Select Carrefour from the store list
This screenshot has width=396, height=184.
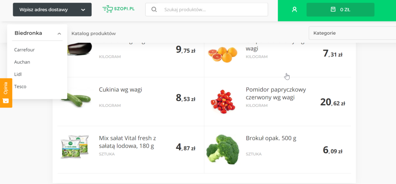point(24,50)
